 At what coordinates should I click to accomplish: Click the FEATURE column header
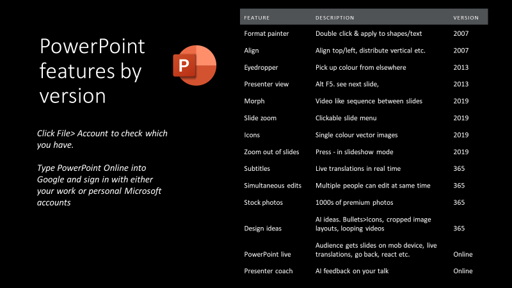[257, 18]
